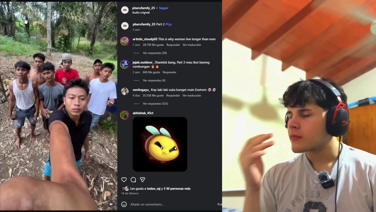Open jejak.outdoor_ avatar
The height and width of the screenshot is (212, 376).
click(x=125, y=64)
